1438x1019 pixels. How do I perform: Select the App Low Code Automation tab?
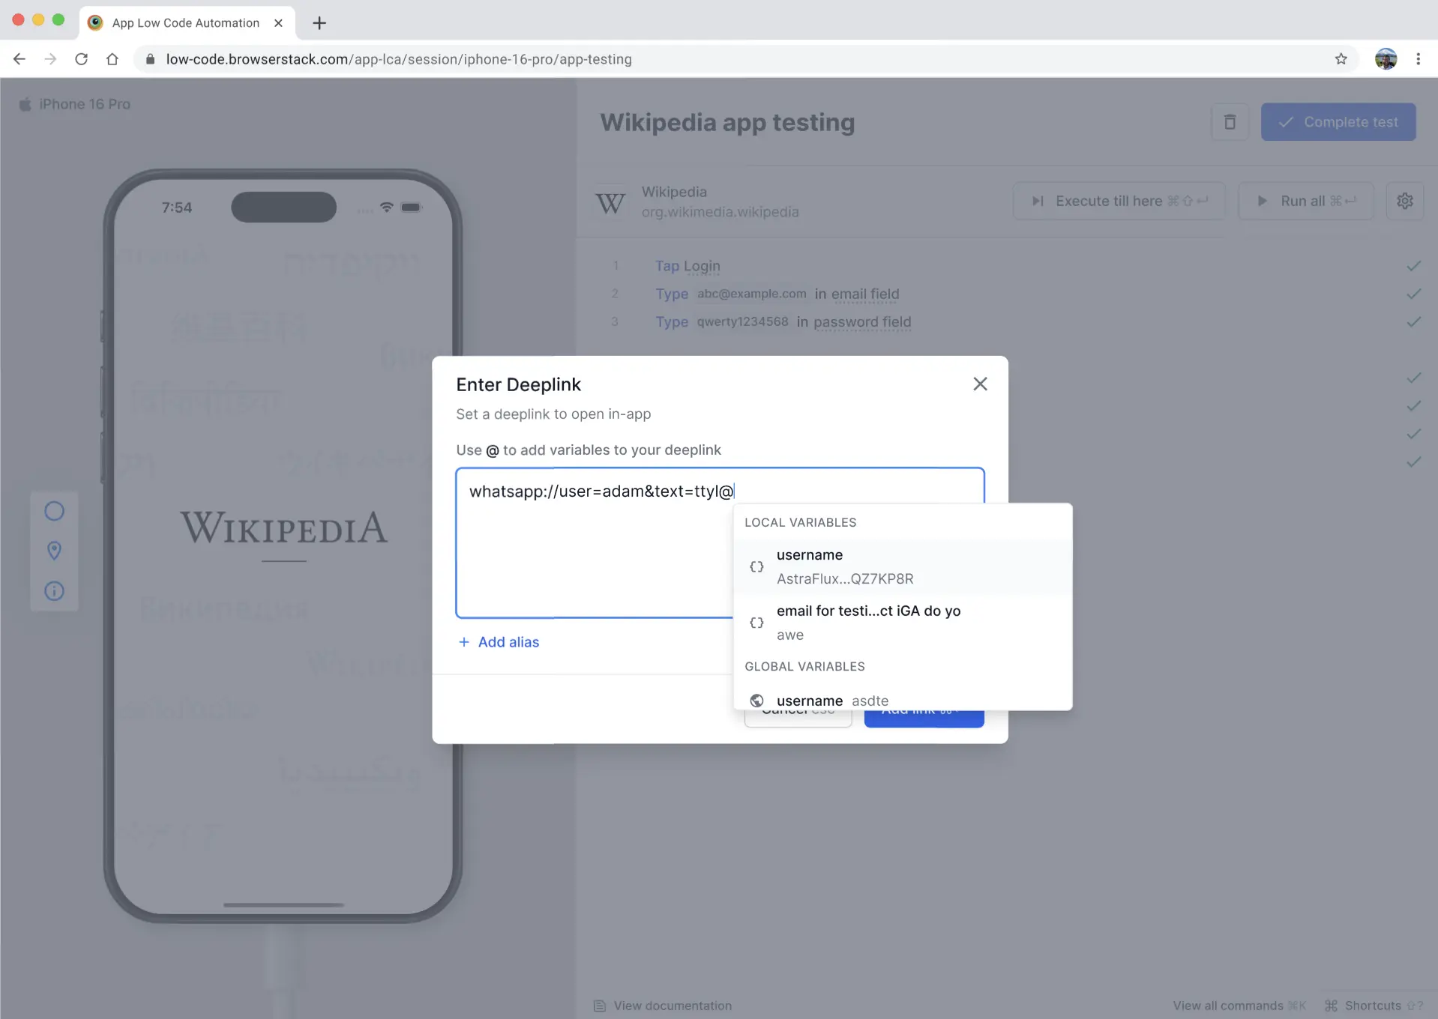tap(187, 23)
